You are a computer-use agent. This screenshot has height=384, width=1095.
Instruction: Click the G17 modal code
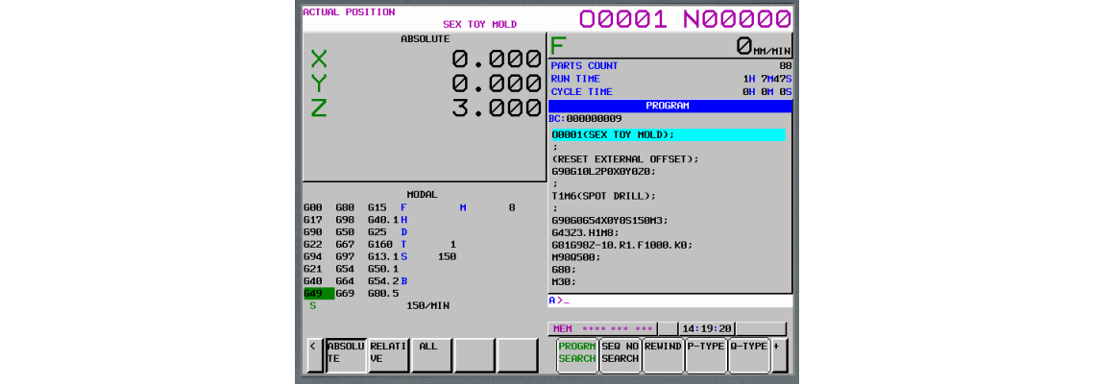(312, 219)
